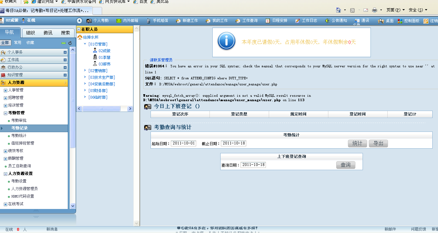Collapse the 在职人员 panel header
The height and width of the screenshot is (233, 438).
click(x=79, y=29)
